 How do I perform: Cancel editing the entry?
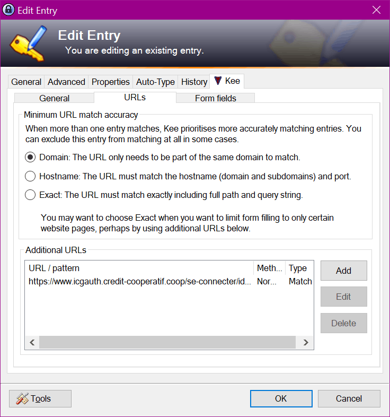click(x=349, y=398)
